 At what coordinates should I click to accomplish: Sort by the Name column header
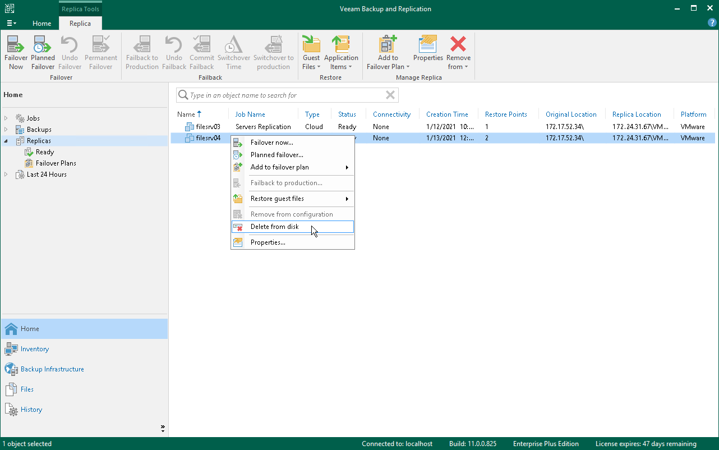point(186,114)
